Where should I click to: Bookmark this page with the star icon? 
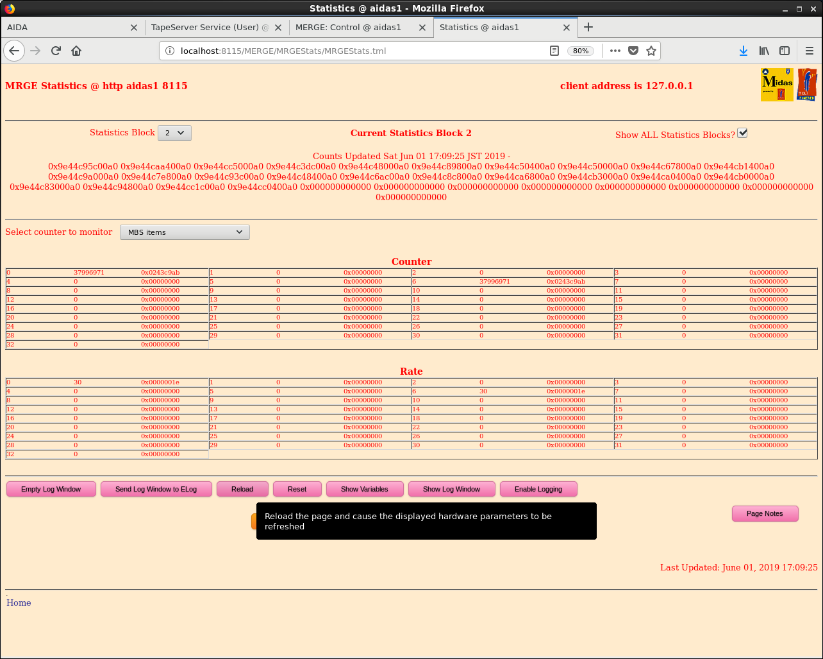click(651, 51)
